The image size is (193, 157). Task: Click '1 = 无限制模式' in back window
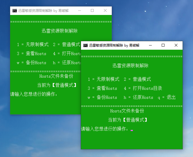[x=33, y=44]
